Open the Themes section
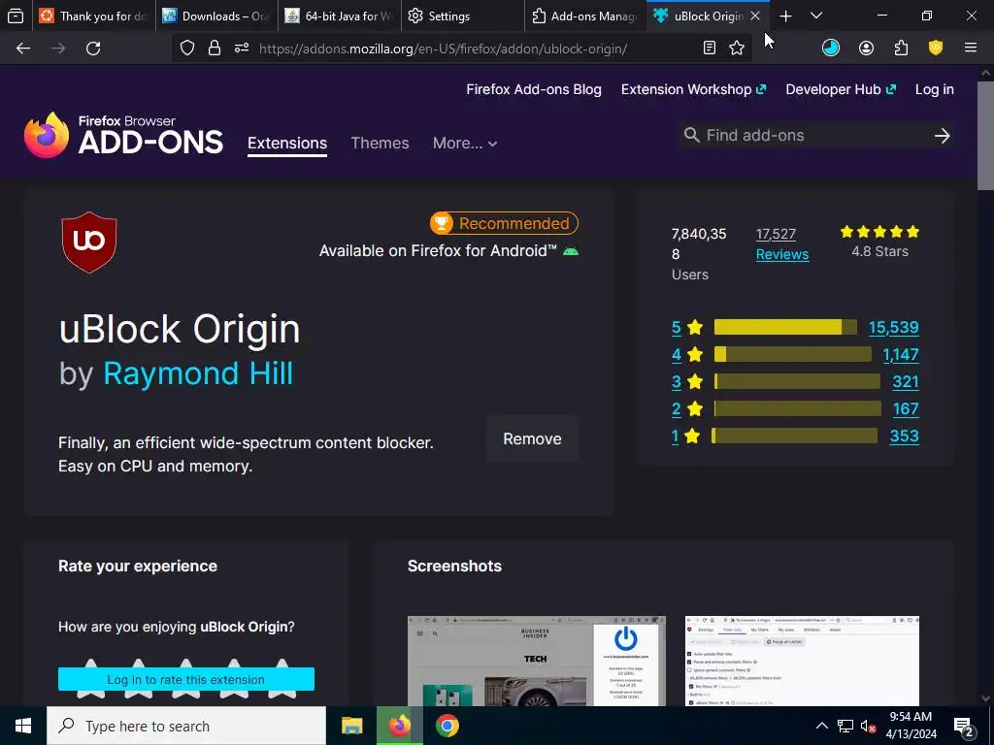Viewport: 994px width, 745px height. coord(380,144)
